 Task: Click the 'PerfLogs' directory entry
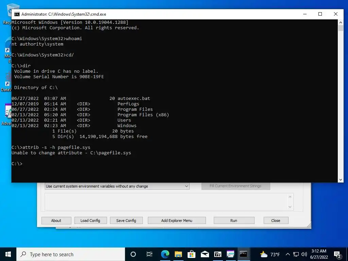[x=128, y=104]
